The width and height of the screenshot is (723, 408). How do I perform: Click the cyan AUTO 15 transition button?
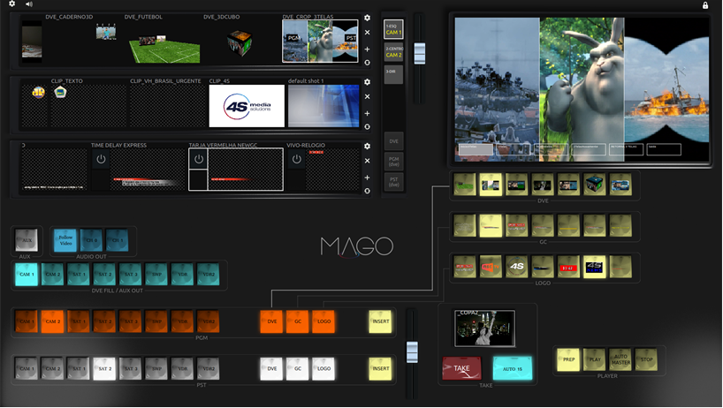(x=513, y=368)
